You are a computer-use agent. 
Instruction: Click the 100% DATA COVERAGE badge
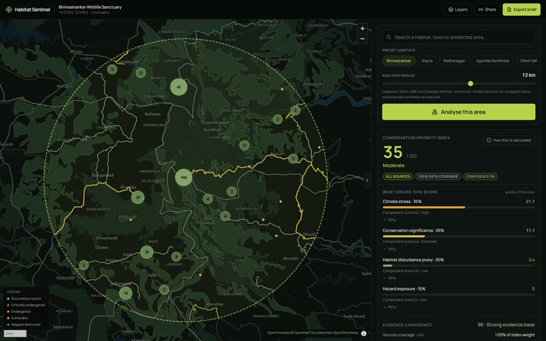(438, 177)
